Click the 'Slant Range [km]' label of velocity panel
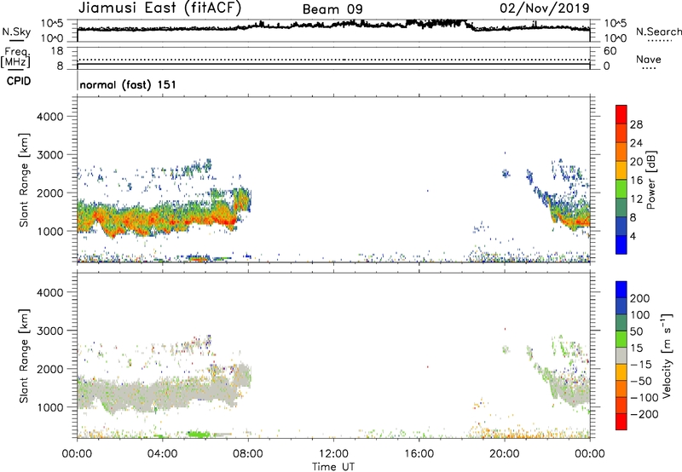This screenshot has height=472, width=682. click(24, 355)
